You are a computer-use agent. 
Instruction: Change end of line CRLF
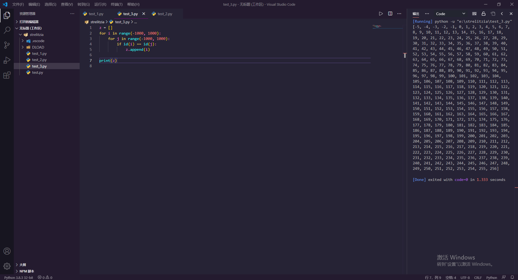478,278
